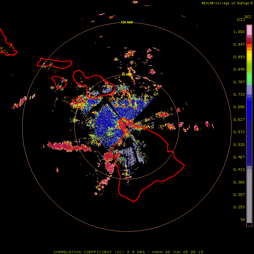Select the 0.947 scale value
The height and width of the screenshot is (254, 254).
pos(239,44)
